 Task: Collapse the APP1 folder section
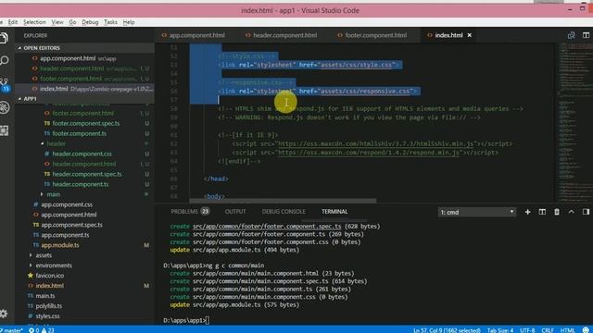pos(30,99)
